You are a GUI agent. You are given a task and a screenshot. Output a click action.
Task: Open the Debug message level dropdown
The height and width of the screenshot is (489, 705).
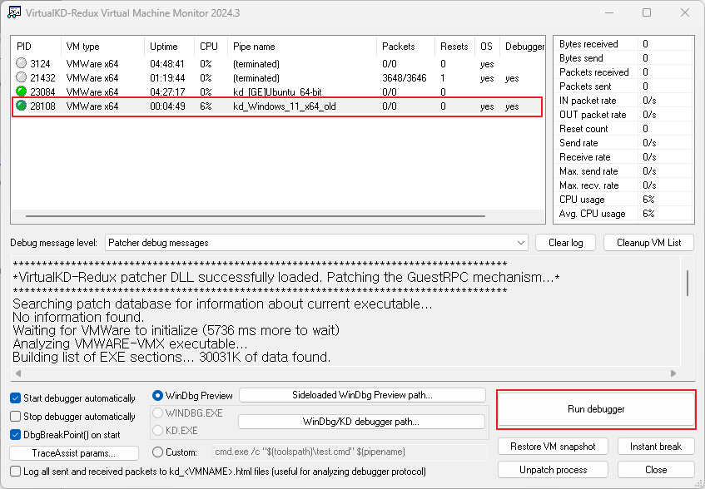(x=316, y=243)
